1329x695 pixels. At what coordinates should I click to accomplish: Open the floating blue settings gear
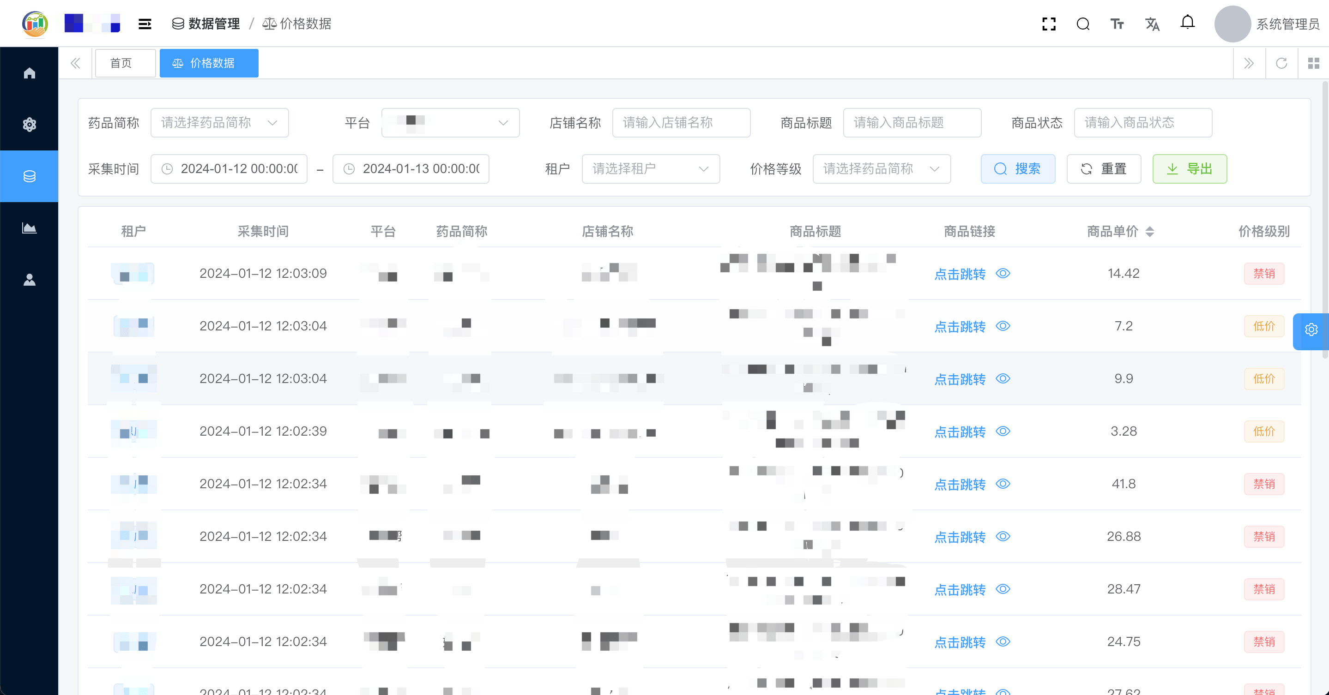coord(1311,330)
